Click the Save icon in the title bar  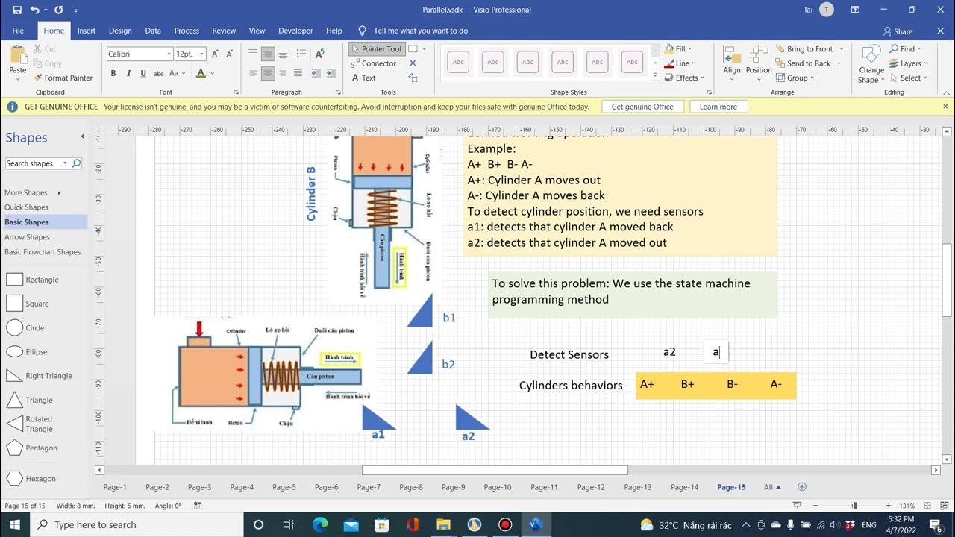click(17, 10)
